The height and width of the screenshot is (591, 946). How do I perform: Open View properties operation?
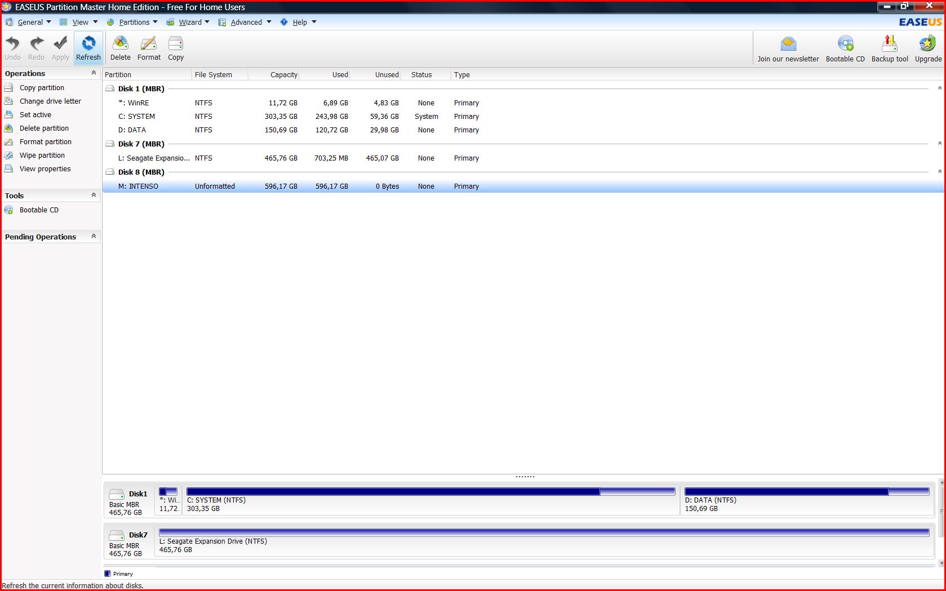tap(45, 169)
